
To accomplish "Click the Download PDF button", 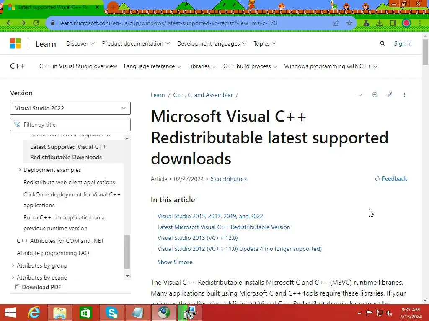I will (x=38, y=287).
